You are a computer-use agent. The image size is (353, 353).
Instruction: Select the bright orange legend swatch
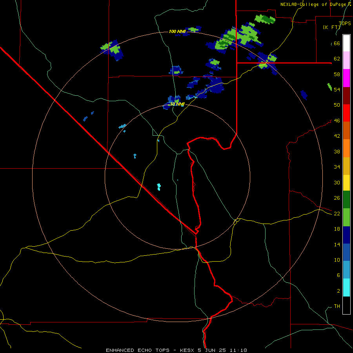[x=346, y=148]
